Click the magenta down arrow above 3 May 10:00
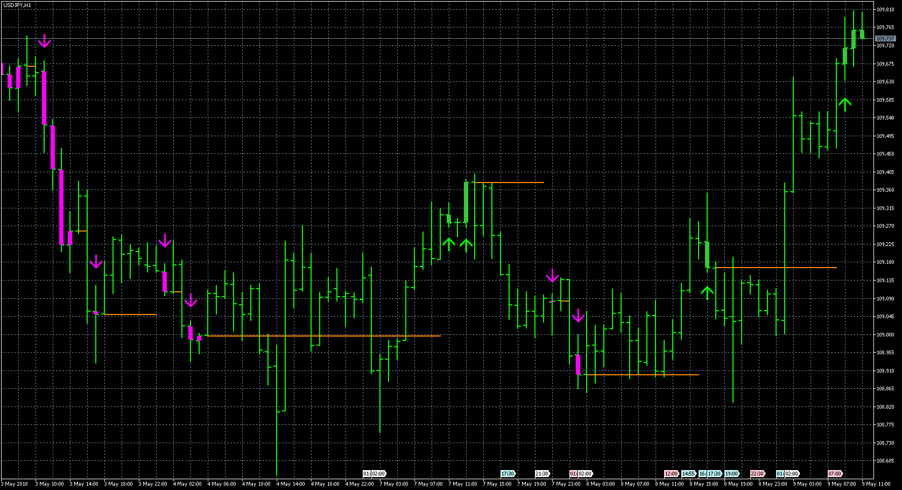 (44, 39)
